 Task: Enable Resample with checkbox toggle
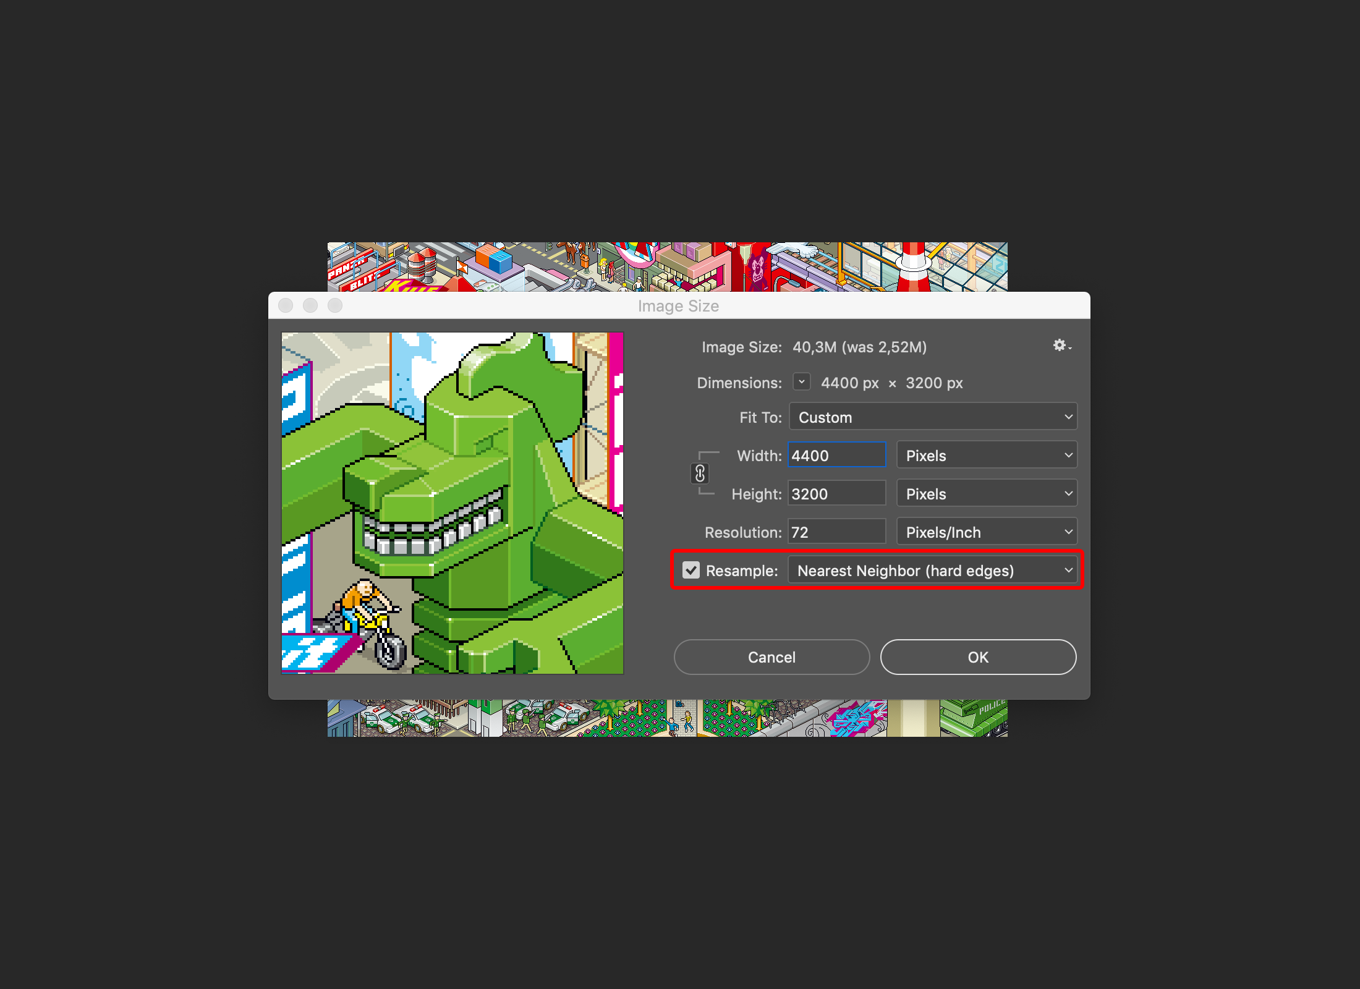pyautogui.click(x=687, y=570)
